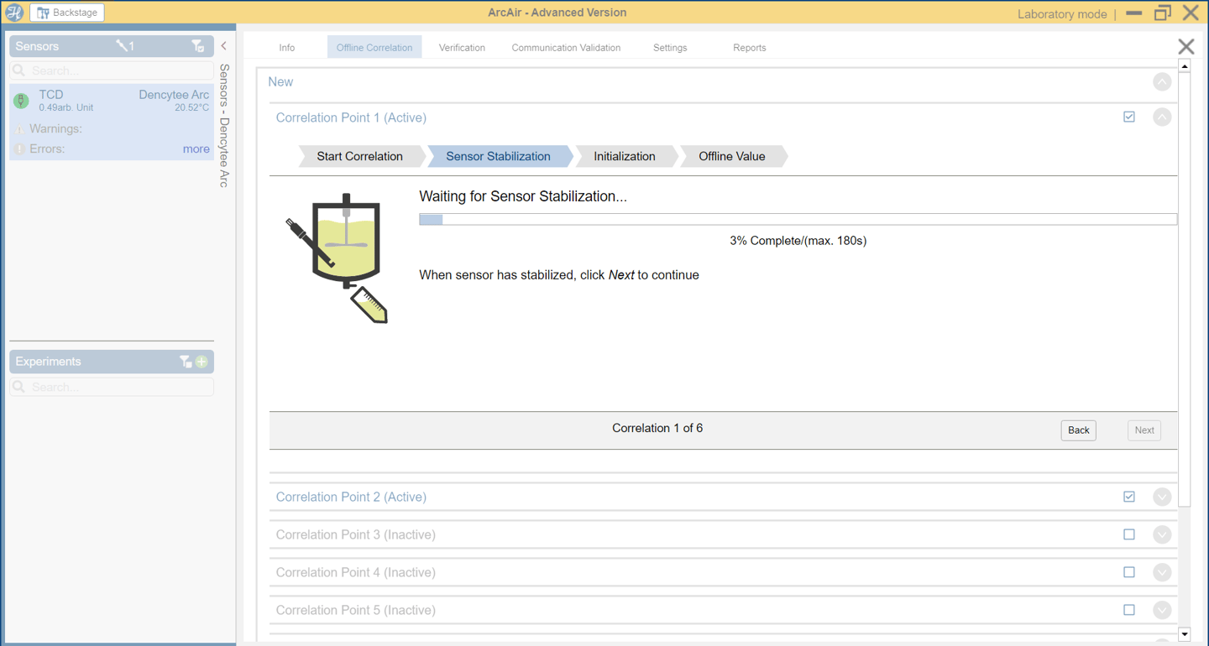Open the Settings tab
The image size is (1209, 646).
click(670, 48)
